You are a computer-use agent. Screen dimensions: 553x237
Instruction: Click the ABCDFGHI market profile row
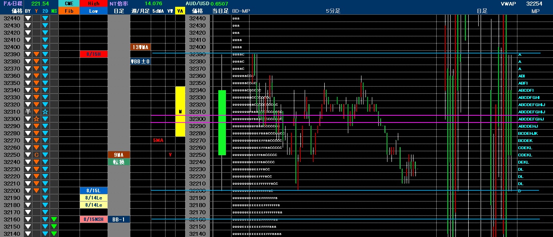529,97
